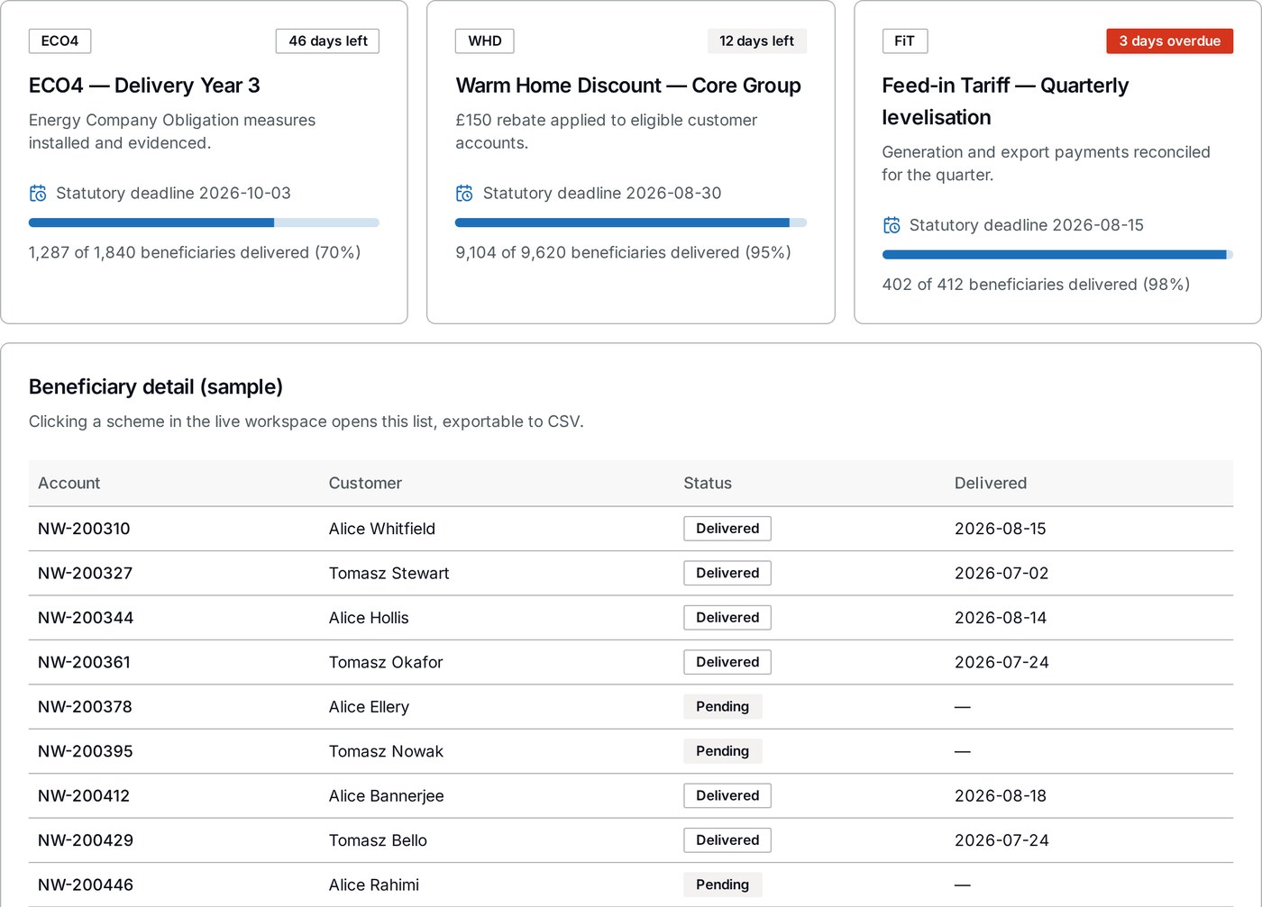The image size is (1262, 907).
Task: Click delivered date 2026-08-18
Action: (1001, 796)
